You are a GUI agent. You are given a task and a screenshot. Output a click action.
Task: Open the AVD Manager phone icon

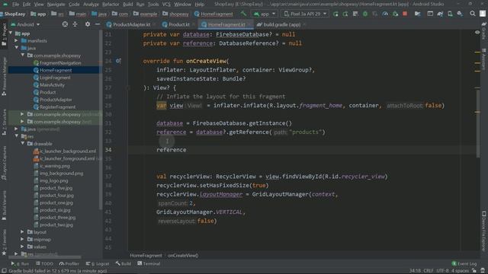[x=450, y=14]
